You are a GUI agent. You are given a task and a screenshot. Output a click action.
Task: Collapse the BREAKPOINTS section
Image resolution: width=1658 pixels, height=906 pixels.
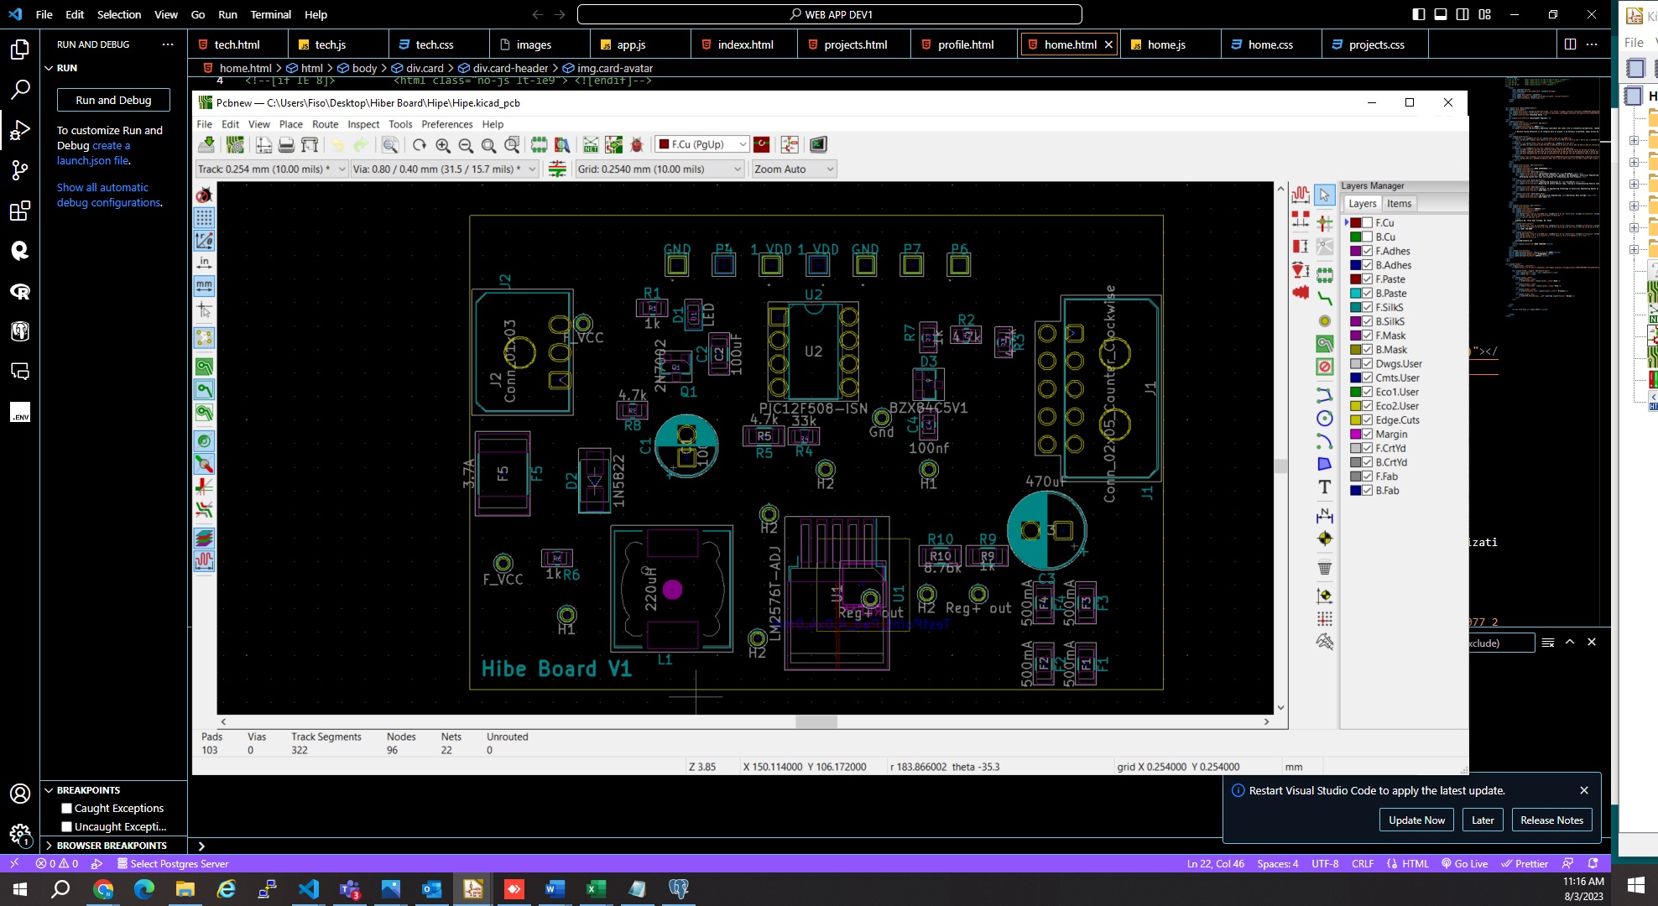[49, 790]
